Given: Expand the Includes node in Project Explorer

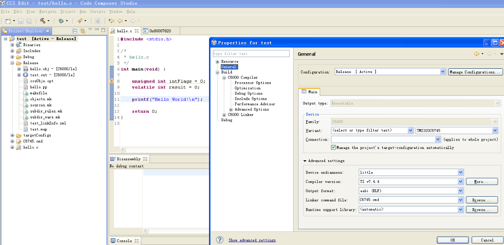Looking at the screenshot, I should click(12, 51).
